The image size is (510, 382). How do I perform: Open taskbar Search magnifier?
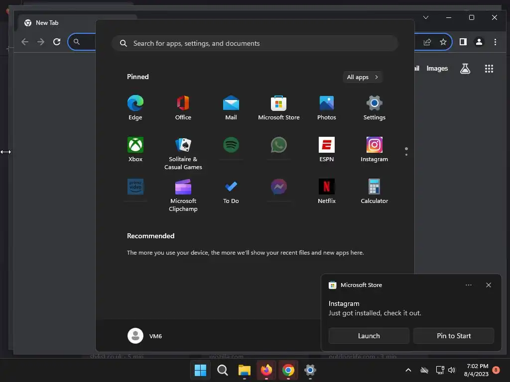coord(223,370)
